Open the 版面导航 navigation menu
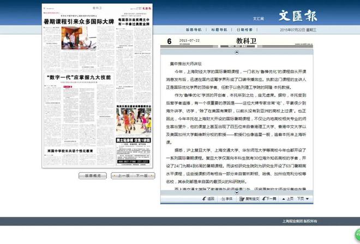The image size is (360, 244). click(x=194, y=30)
